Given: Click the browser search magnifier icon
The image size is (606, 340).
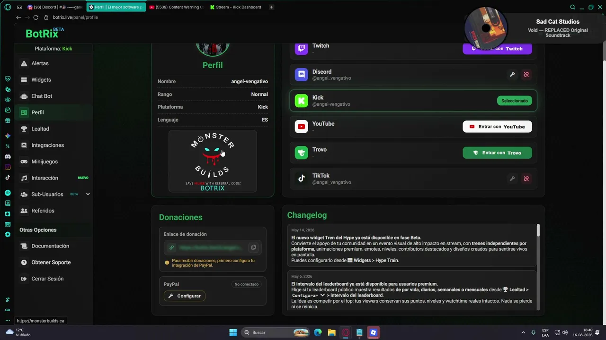Looking at the screenshot, I should [572, 7].
